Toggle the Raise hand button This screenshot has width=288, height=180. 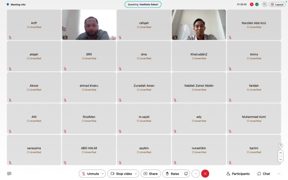(x=172, y=174)
